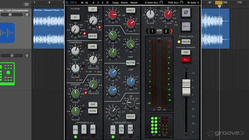
Task: Click the green HMF Q bandwidth knob
Action: (113, 52)
